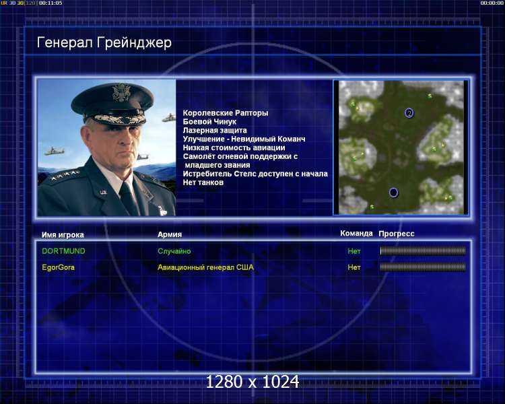Image resolution: width=505 pixels, height=404 pixels.
Task: Click column header 'Армия'
Action: (x=170, y=234)
